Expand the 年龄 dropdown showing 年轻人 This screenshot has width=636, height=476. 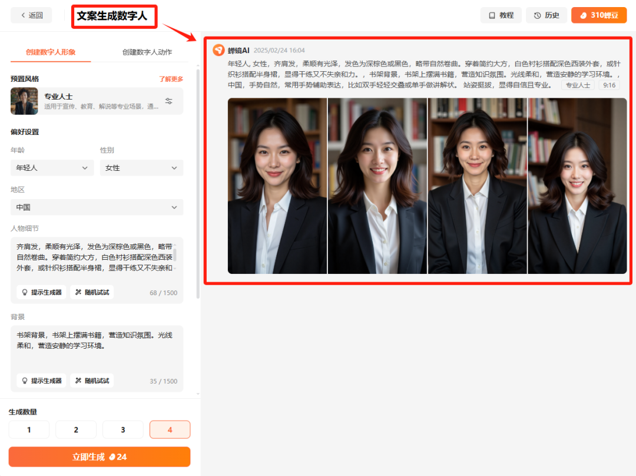52,168
